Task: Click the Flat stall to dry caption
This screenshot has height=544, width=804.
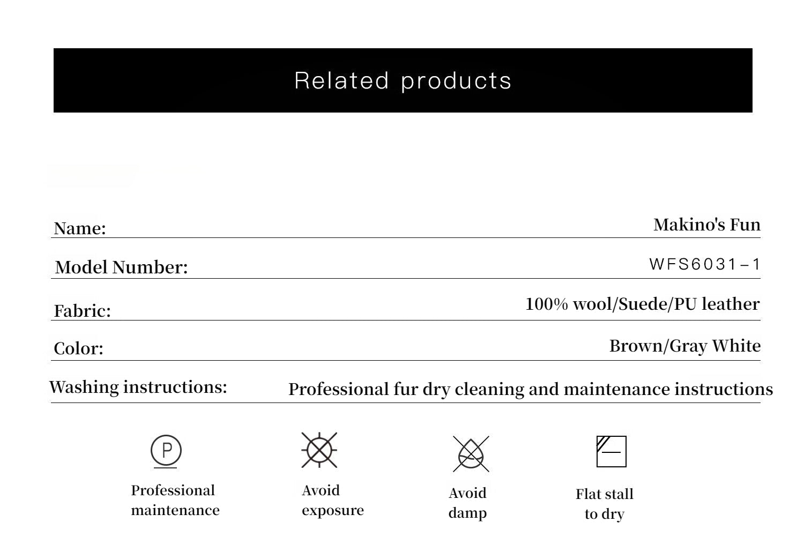Action: coord(605,504)
